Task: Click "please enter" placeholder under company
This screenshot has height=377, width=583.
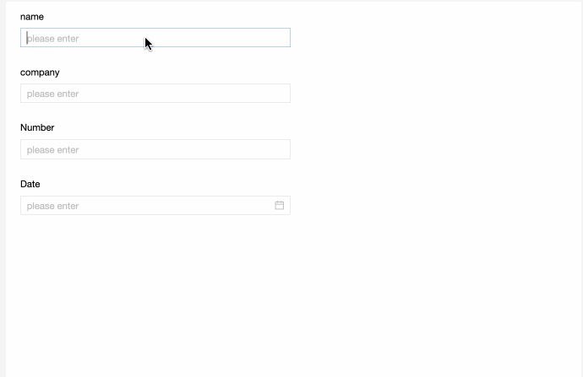Action: pos(52,94)
